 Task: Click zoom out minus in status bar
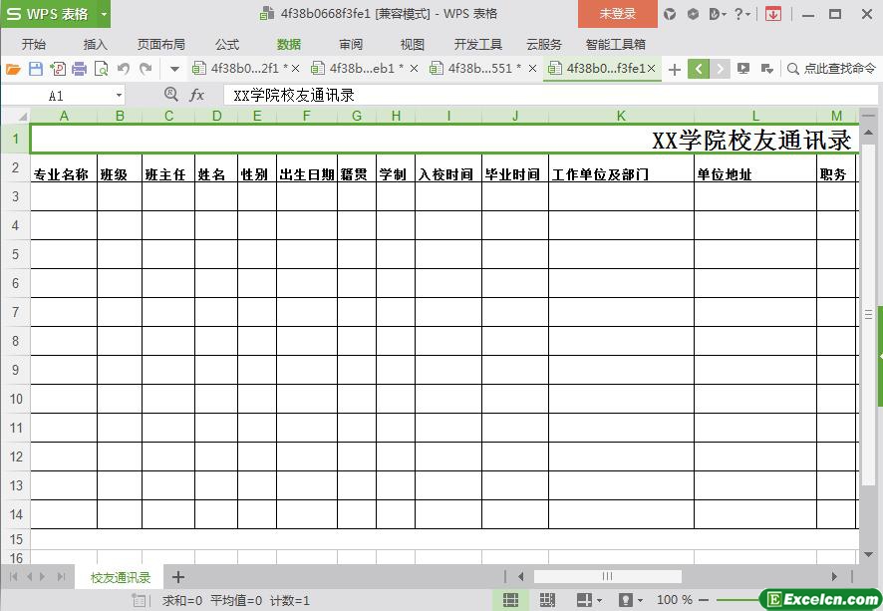click(x=704, y=600)
